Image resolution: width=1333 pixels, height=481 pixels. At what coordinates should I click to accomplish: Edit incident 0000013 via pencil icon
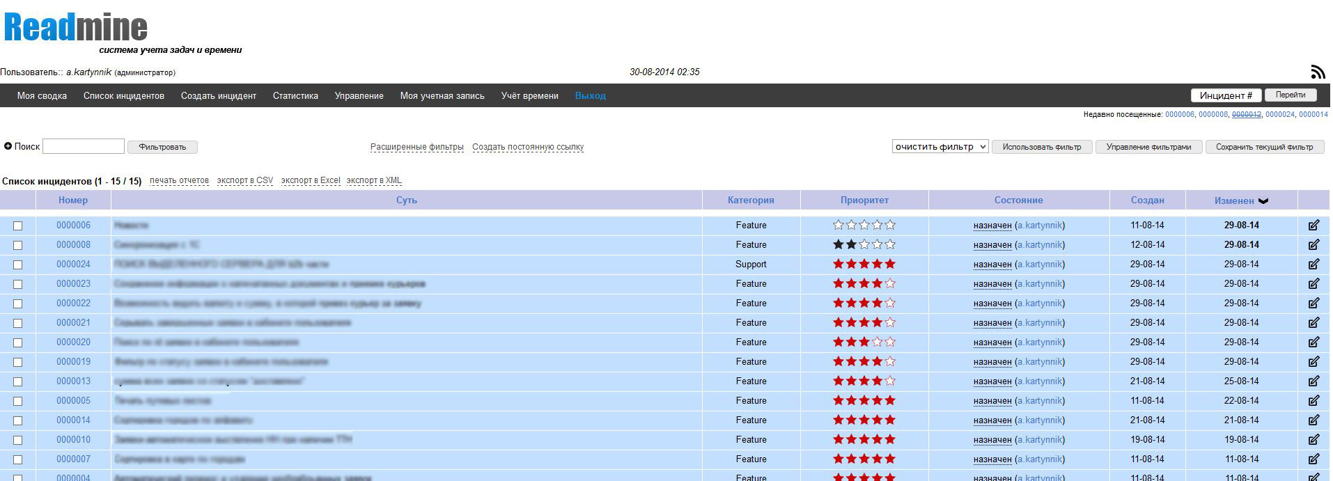(1313, 381)
